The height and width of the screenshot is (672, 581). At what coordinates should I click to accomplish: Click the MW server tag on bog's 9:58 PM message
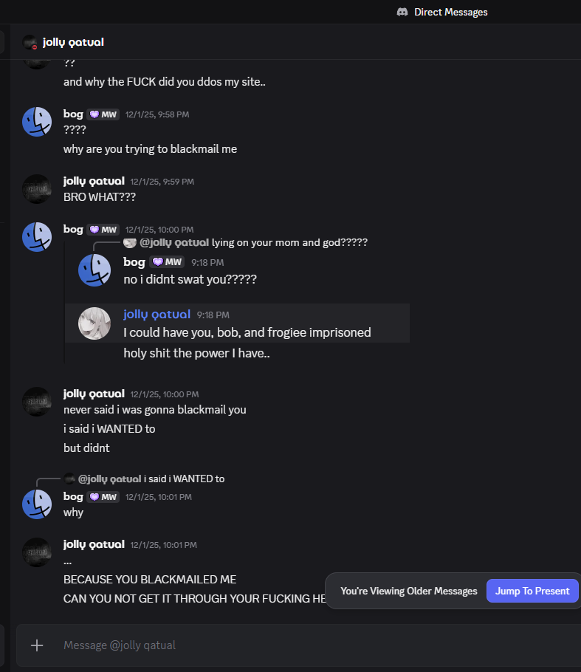click(x=103, y=114)
